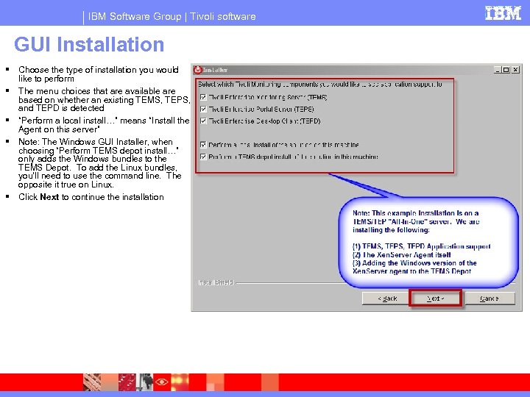The image size is (530, 397).
Task: Close the Installer window
Action: (x=515, y=70)
